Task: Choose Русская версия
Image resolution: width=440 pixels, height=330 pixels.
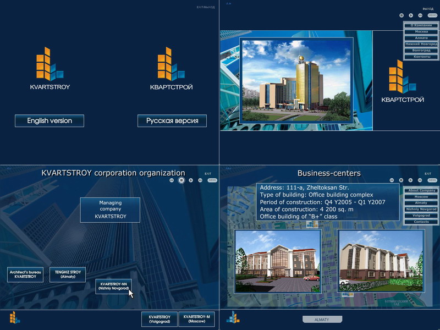Action: pyautogui.click(x=172, y=121)
